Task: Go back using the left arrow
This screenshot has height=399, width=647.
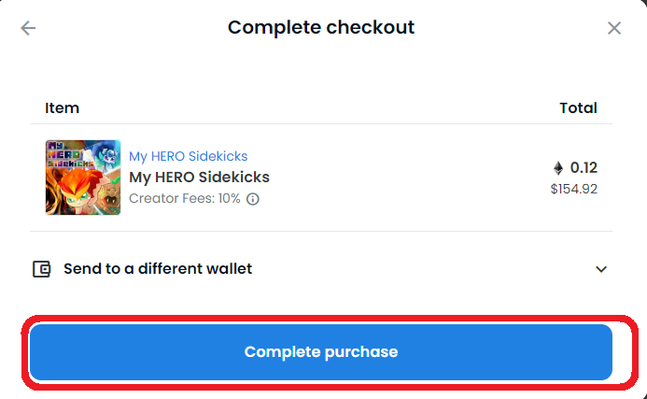Action: (28, 28)
